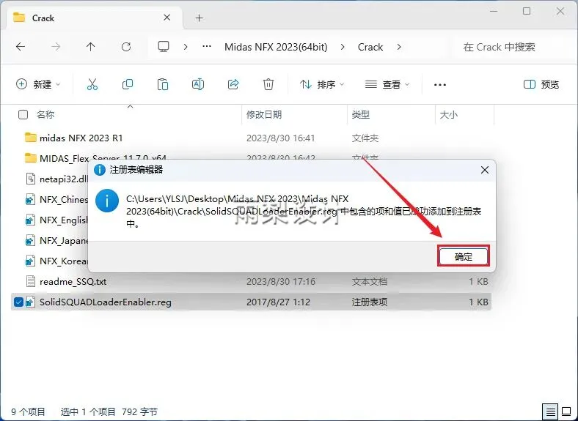Screen dimensions: 578x421
Task: Switch to large icons view in status bar
Action: [x=566, y=411]
